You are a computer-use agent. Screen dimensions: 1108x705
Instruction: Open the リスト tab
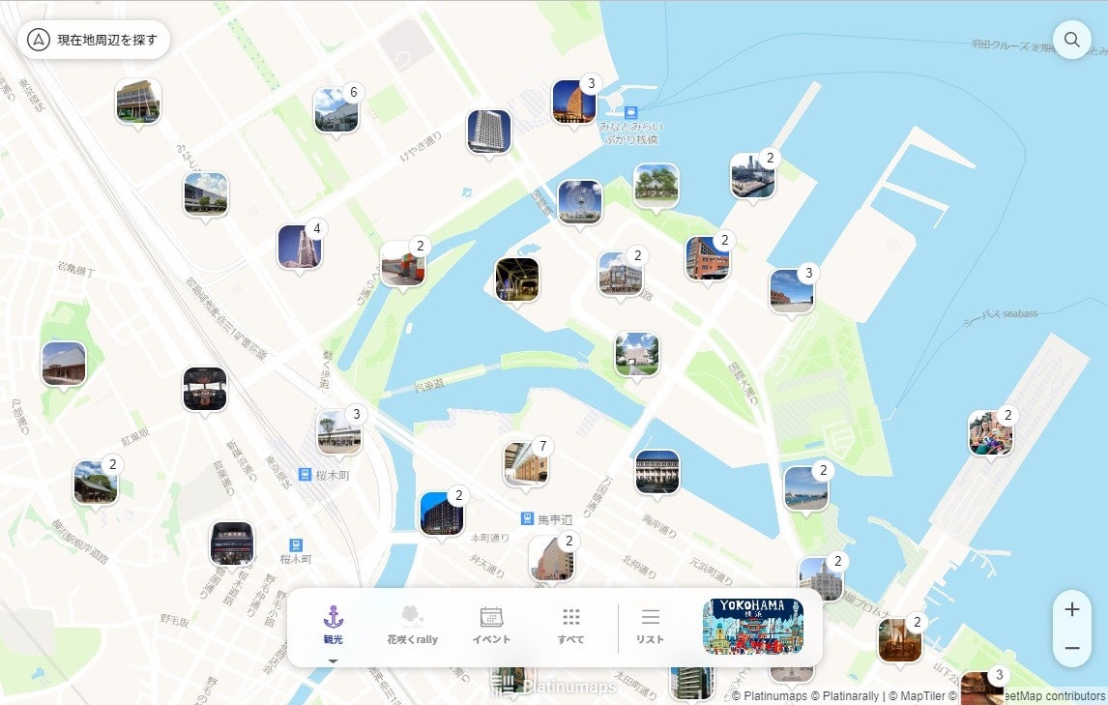[650, 619]
